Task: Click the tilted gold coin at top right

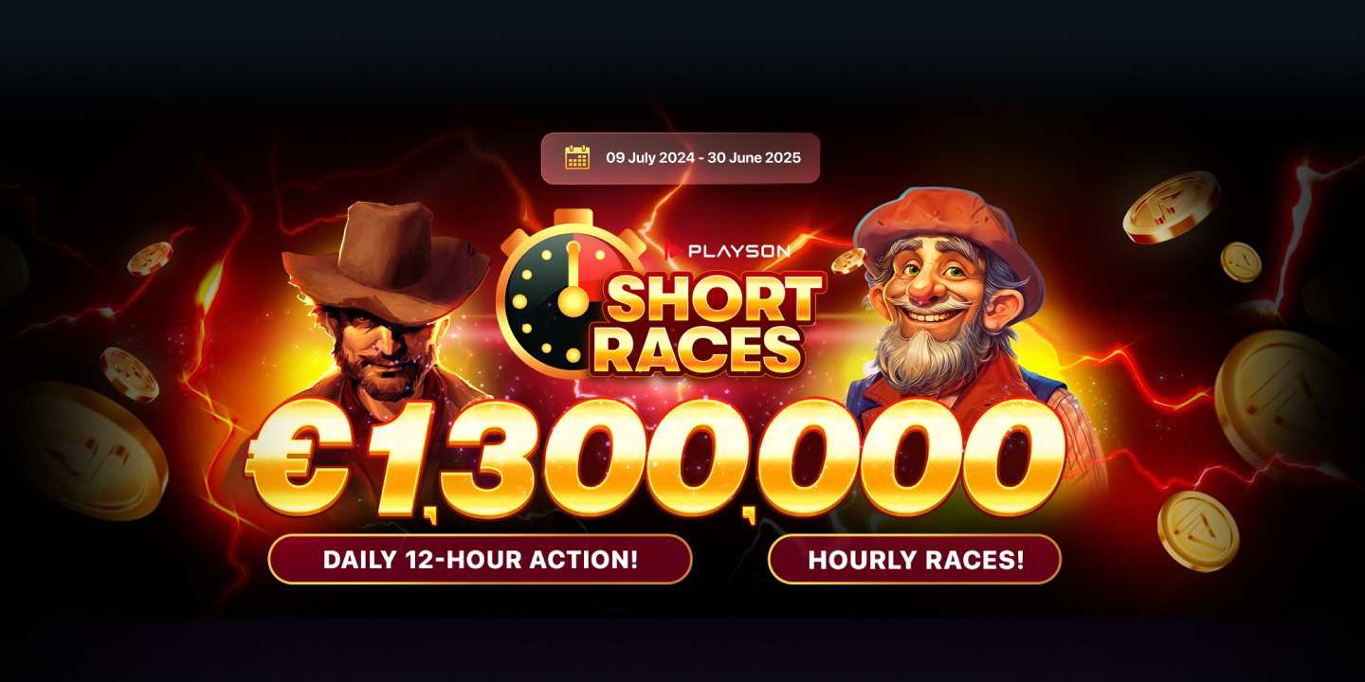Action: tap(1171, 206)
